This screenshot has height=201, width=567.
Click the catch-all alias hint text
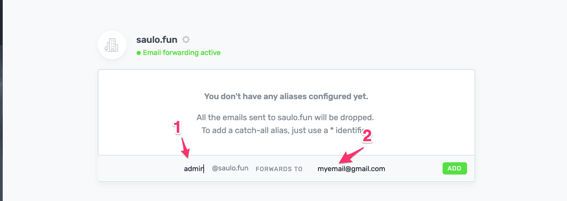point(283,130)
